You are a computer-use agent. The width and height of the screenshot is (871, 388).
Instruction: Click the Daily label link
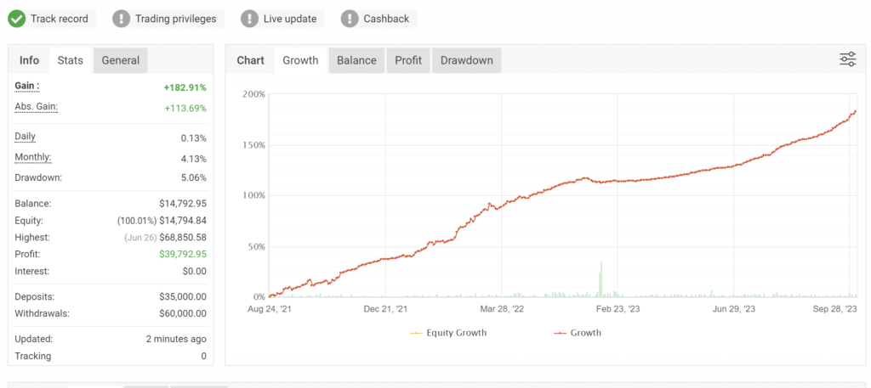point(26,137)
